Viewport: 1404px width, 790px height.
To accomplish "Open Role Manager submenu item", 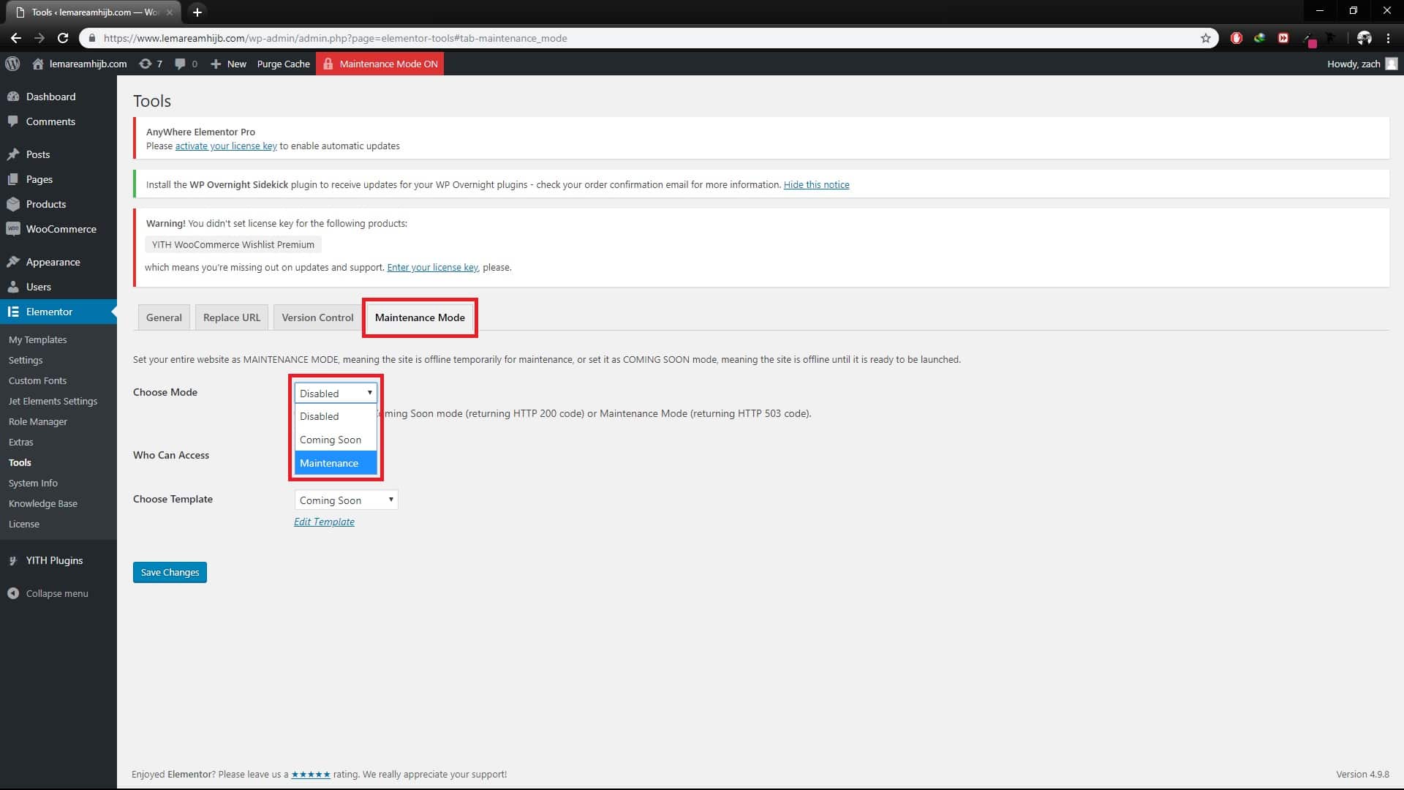I will (x=38, y=421).
